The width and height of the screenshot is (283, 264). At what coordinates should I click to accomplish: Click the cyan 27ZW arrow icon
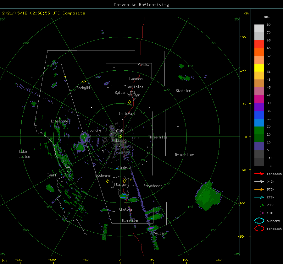point(259,197)
